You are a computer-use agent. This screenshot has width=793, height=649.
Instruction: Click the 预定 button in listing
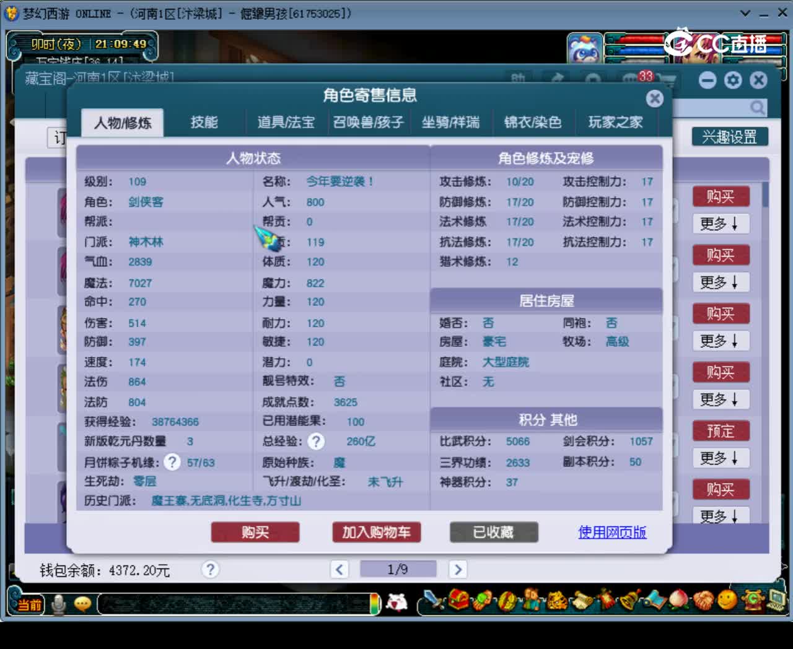[721, 431]
